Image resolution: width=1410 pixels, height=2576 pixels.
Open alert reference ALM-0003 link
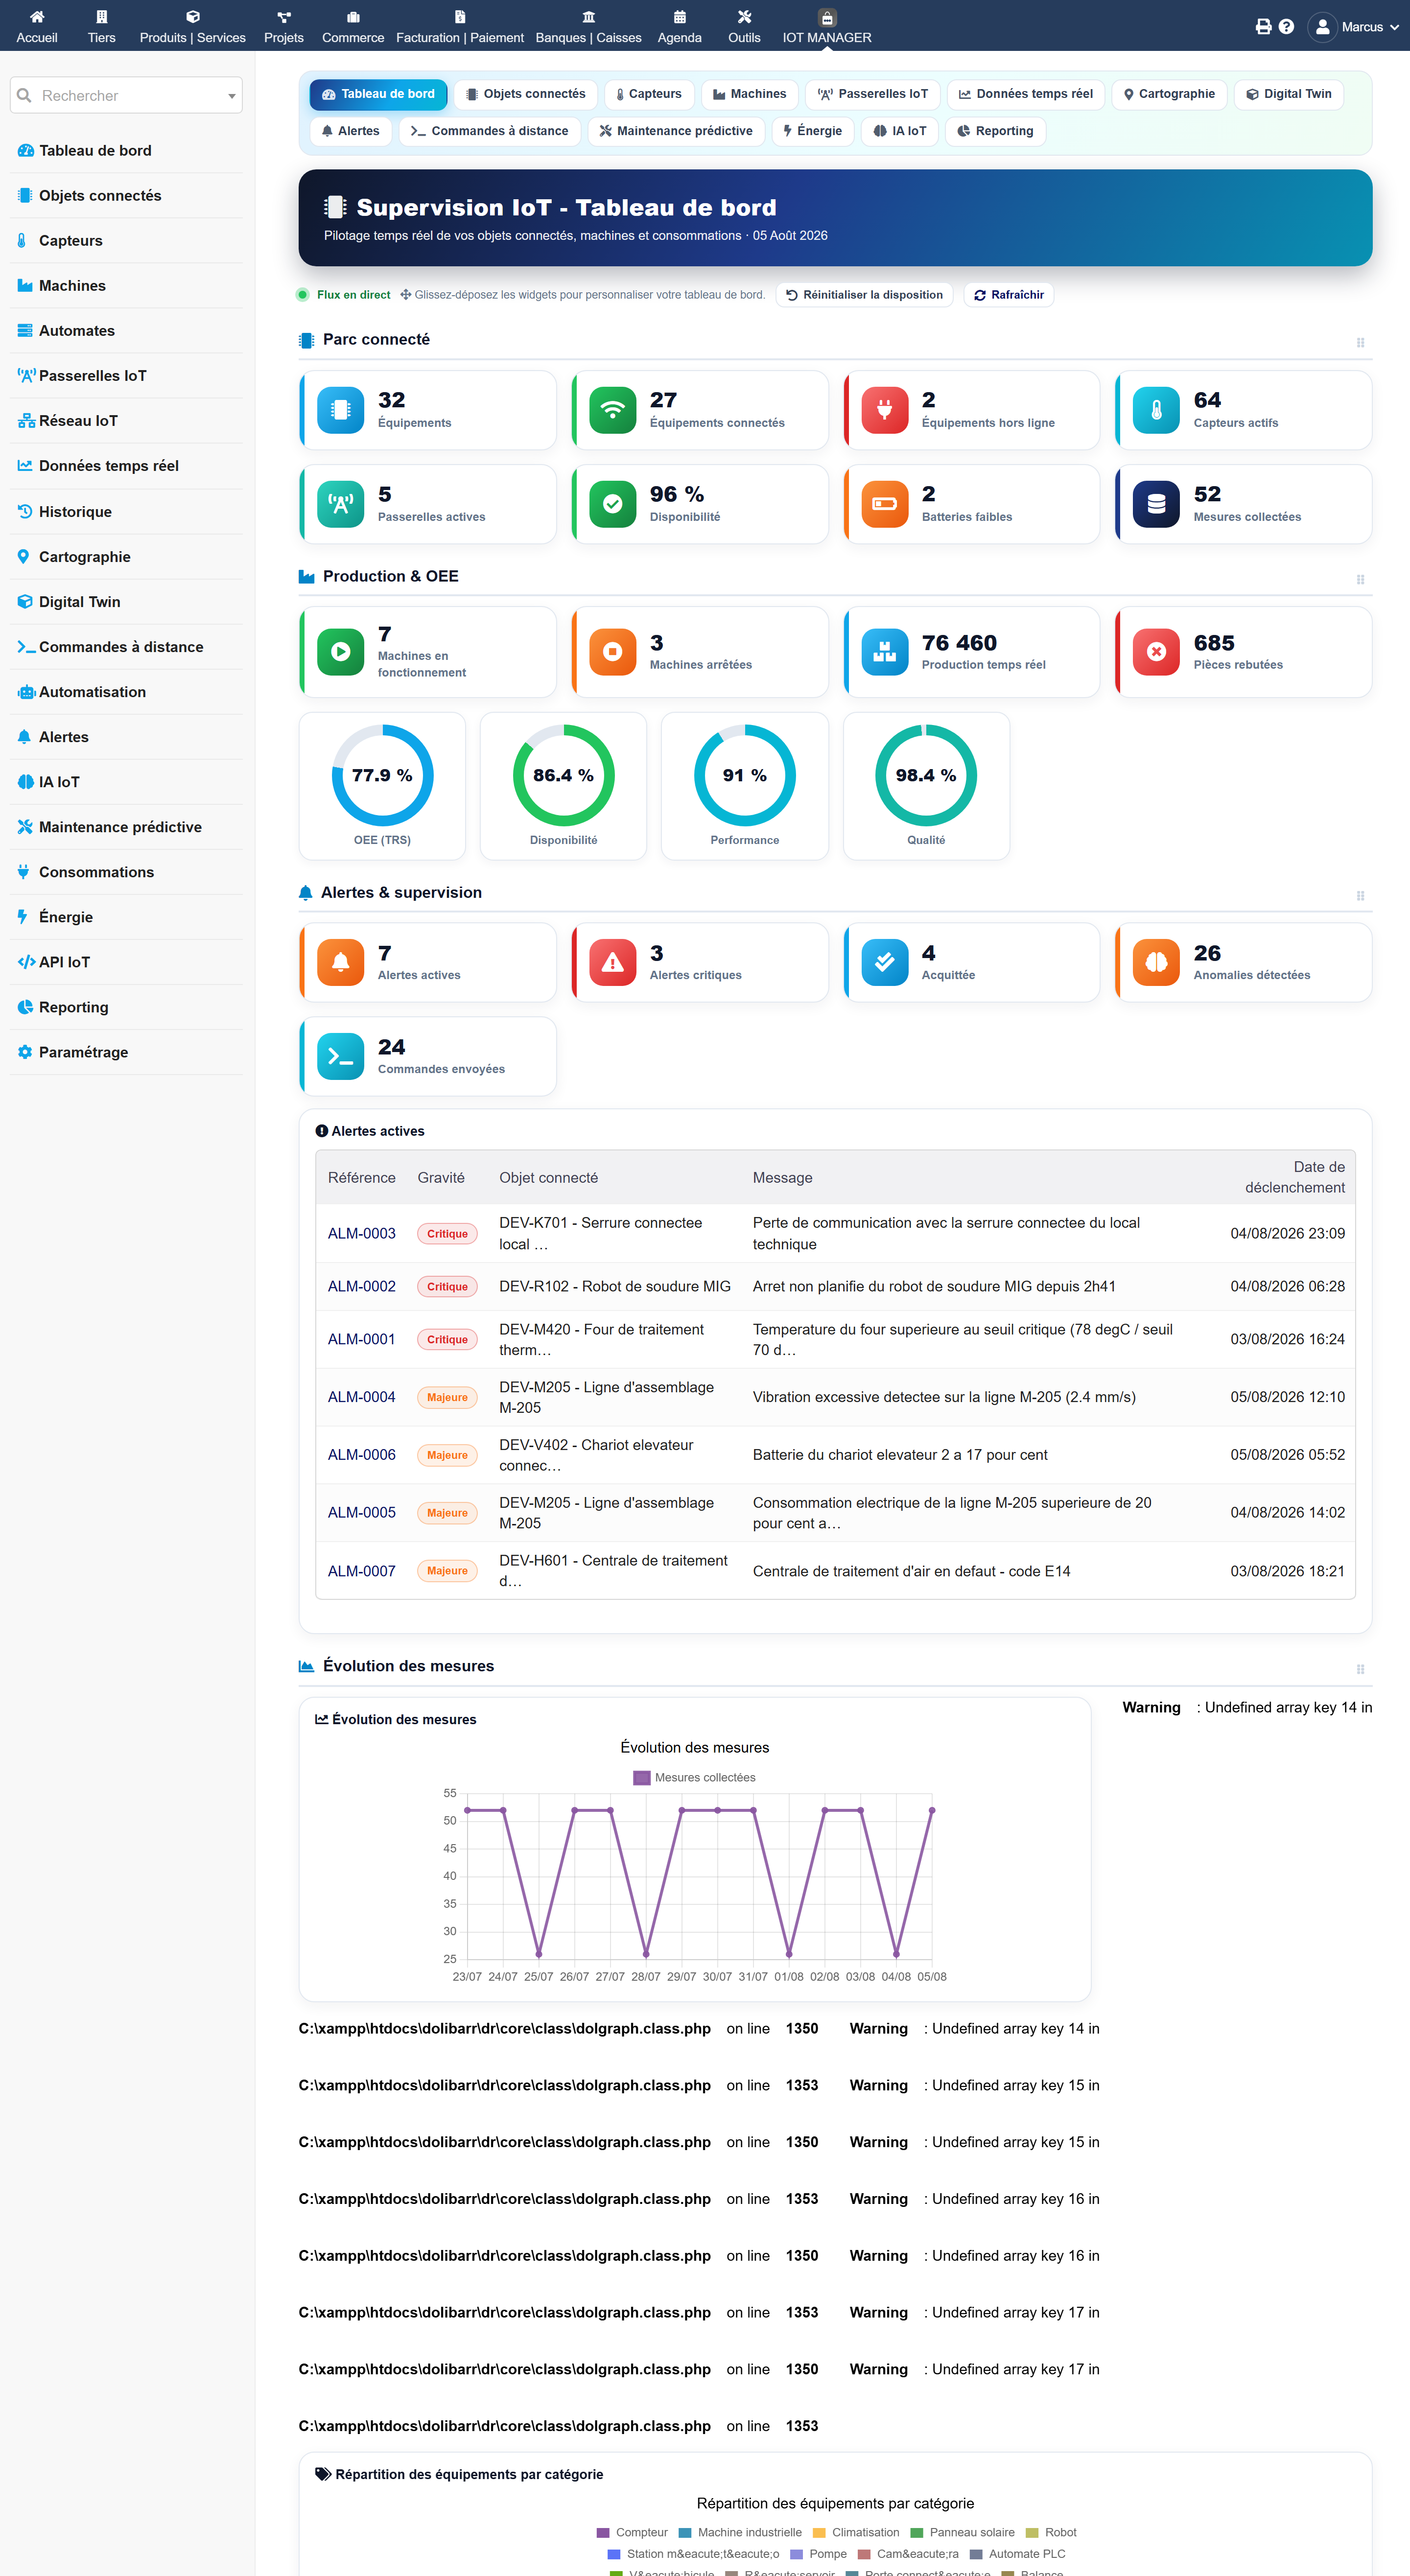[x=361, y=1233]
